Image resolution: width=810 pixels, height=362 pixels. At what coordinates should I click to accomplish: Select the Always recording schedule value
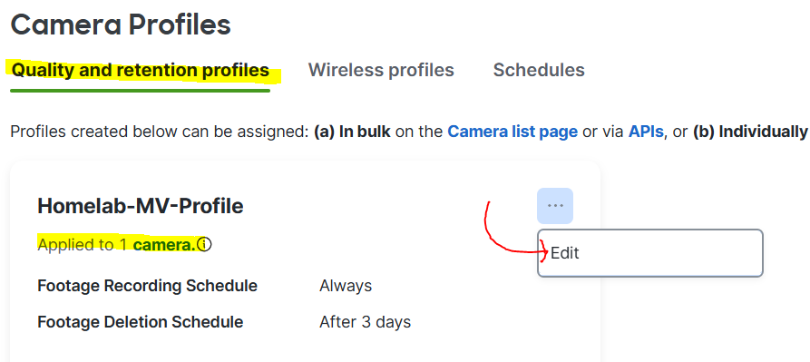(x=346, y=286)
